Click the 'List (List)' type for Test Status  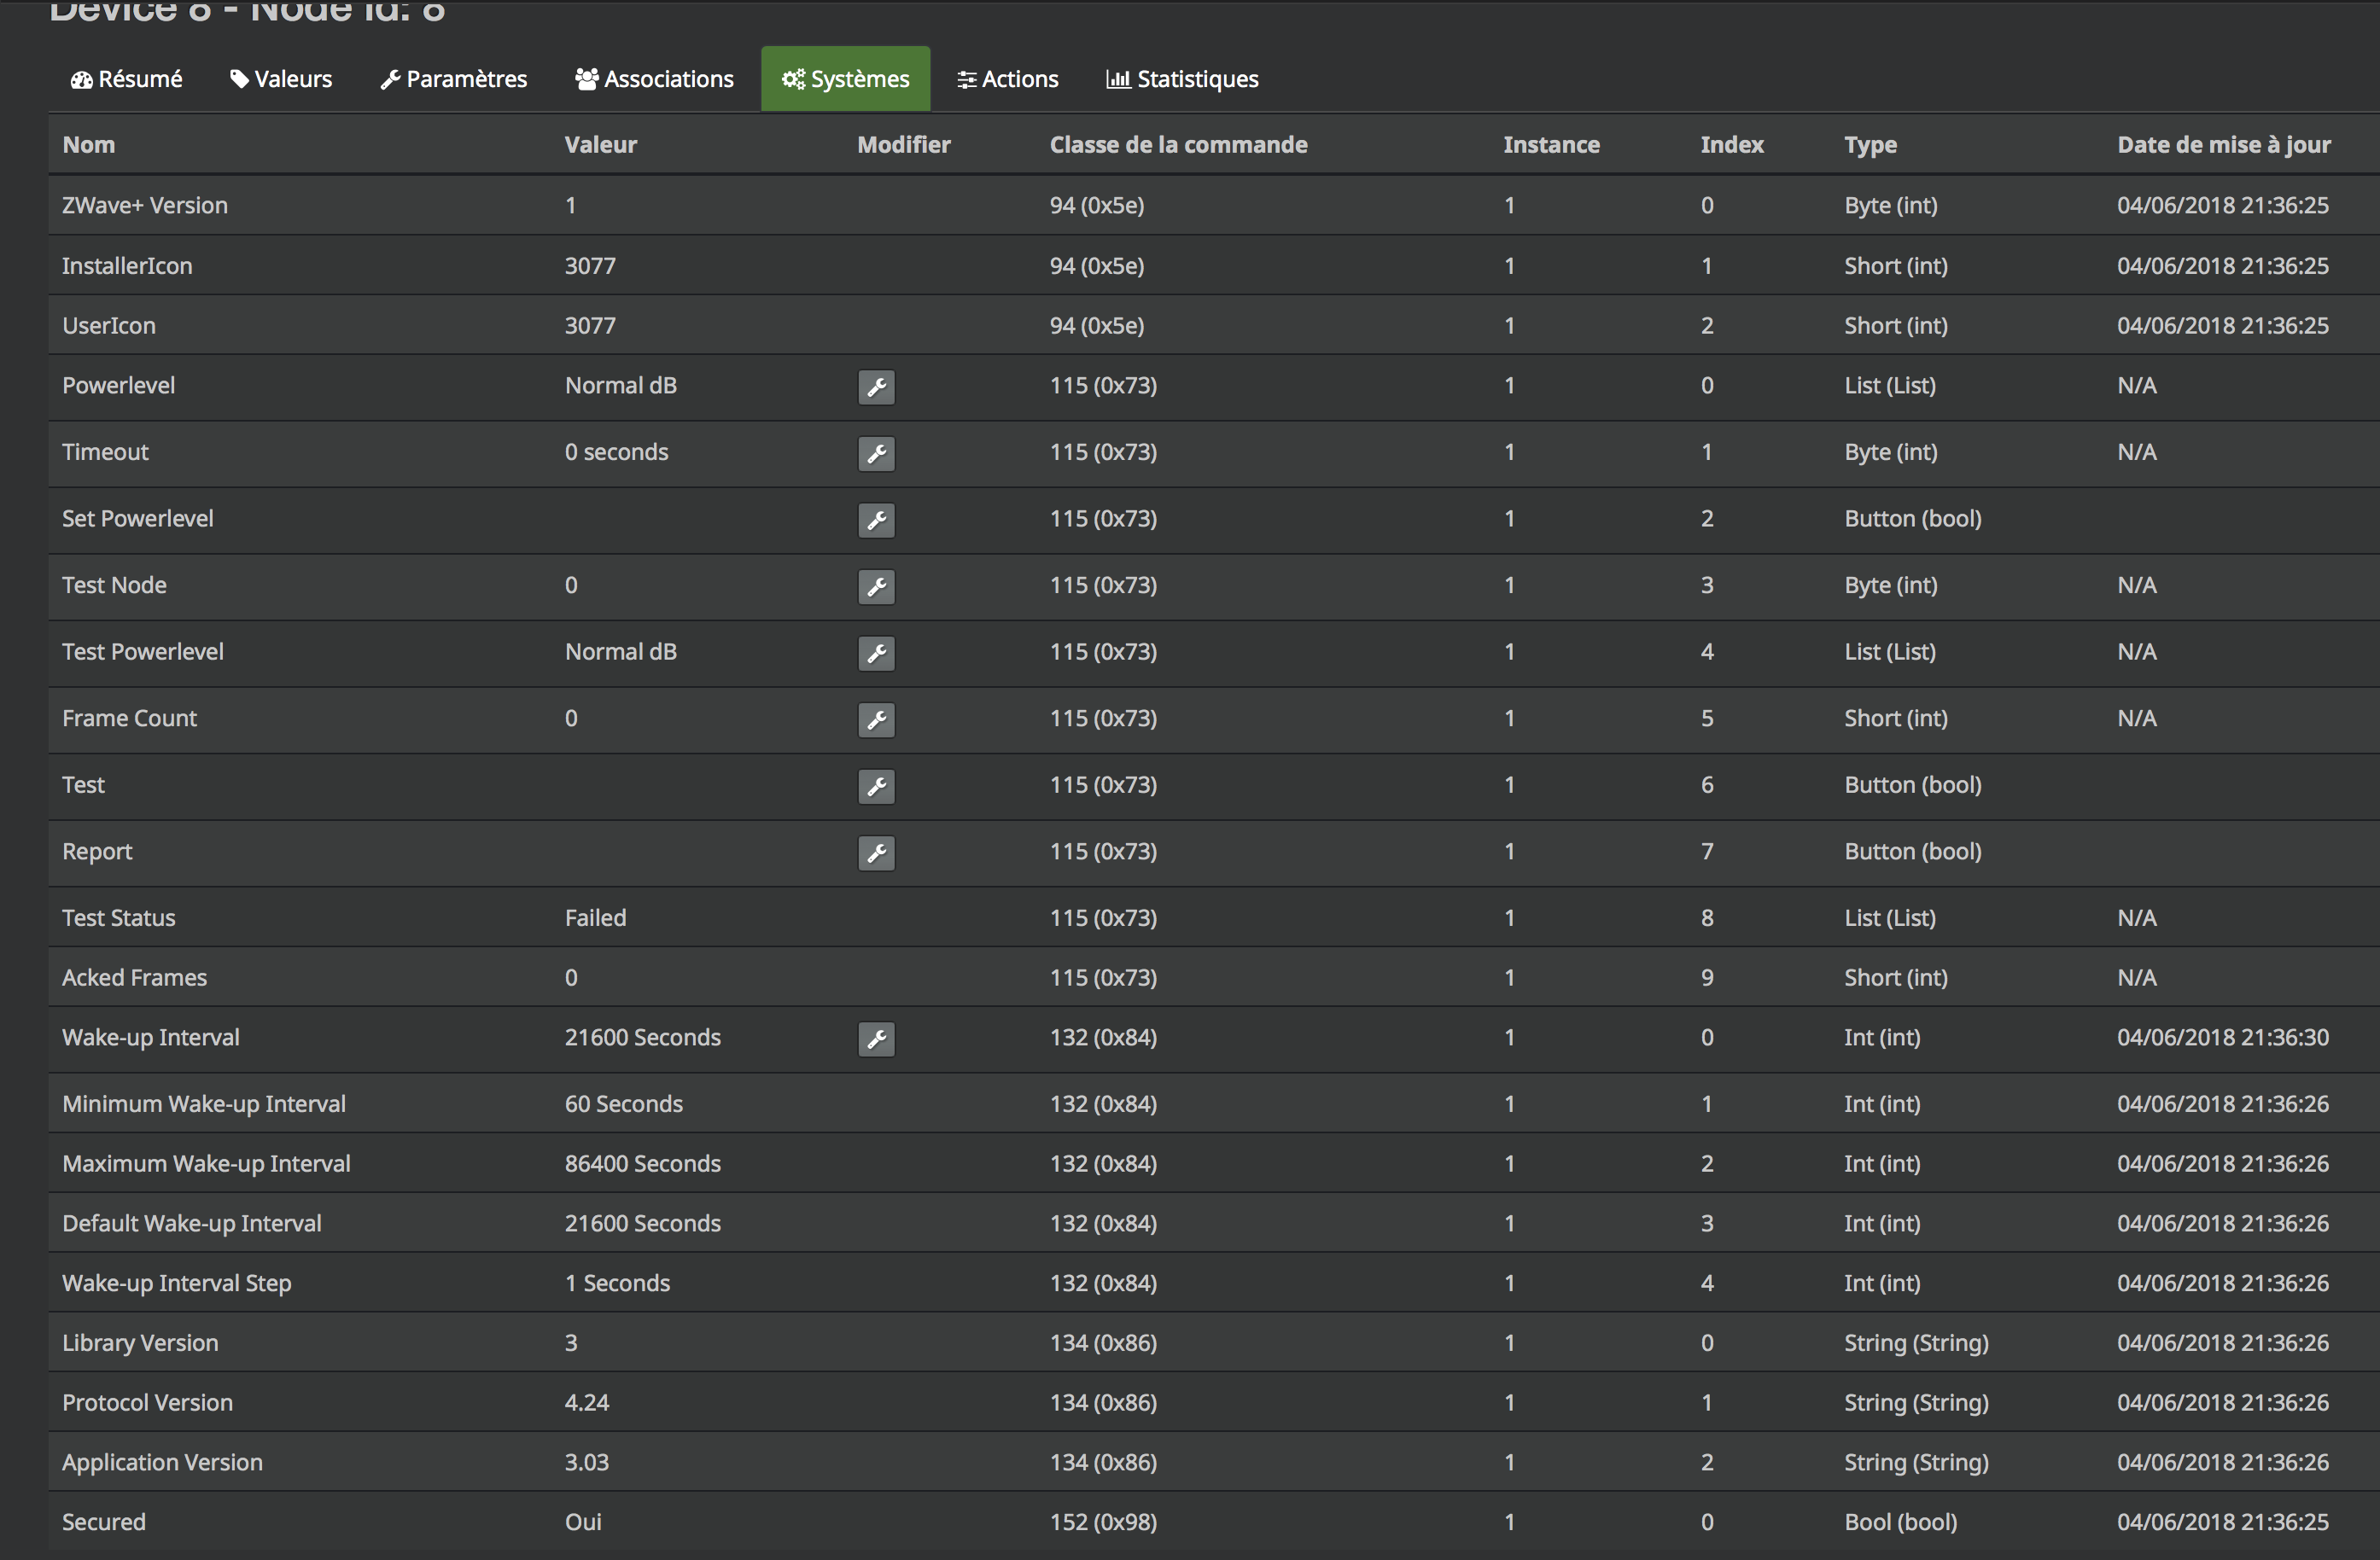tap(1890, 918)
